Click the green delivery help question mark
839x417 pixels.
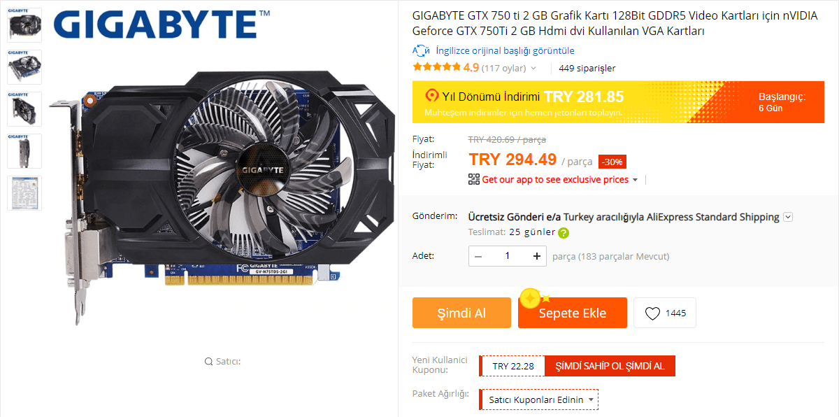564,233
